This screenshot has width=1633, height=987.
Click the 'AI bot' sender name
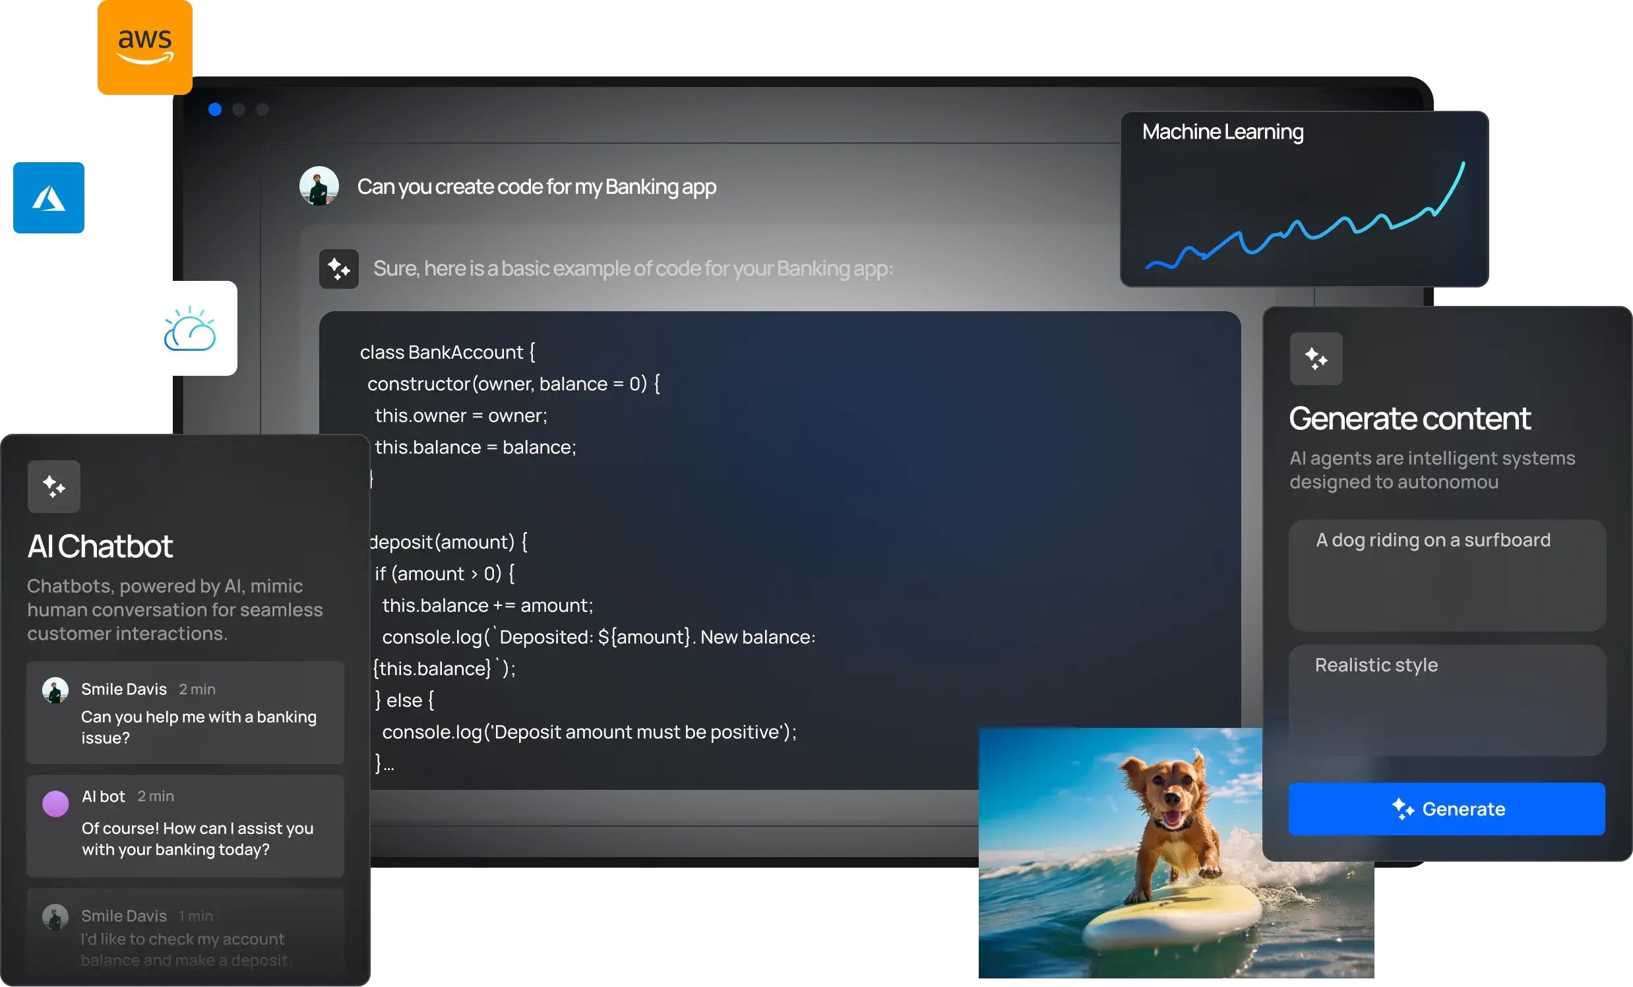tap(103, 797)
